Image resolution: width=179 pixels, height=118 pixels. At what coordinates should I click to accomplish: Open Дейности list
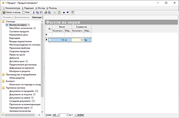[x=14, y=58]
